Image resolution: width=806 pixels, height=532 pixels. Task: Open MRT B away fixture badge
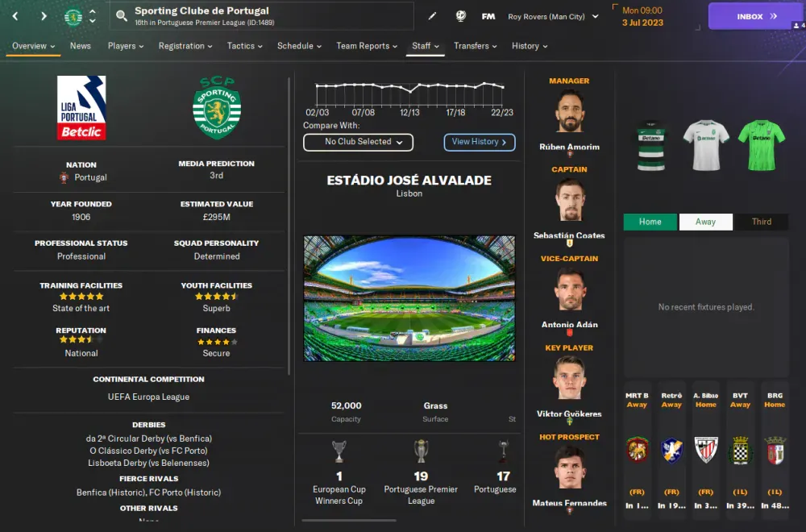pos(637,451)
